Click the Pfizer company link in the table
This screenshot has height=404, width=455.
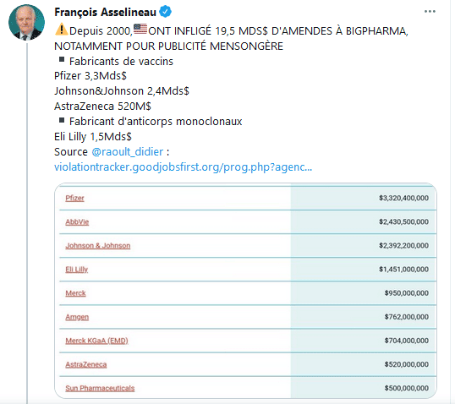coord(74,198)
